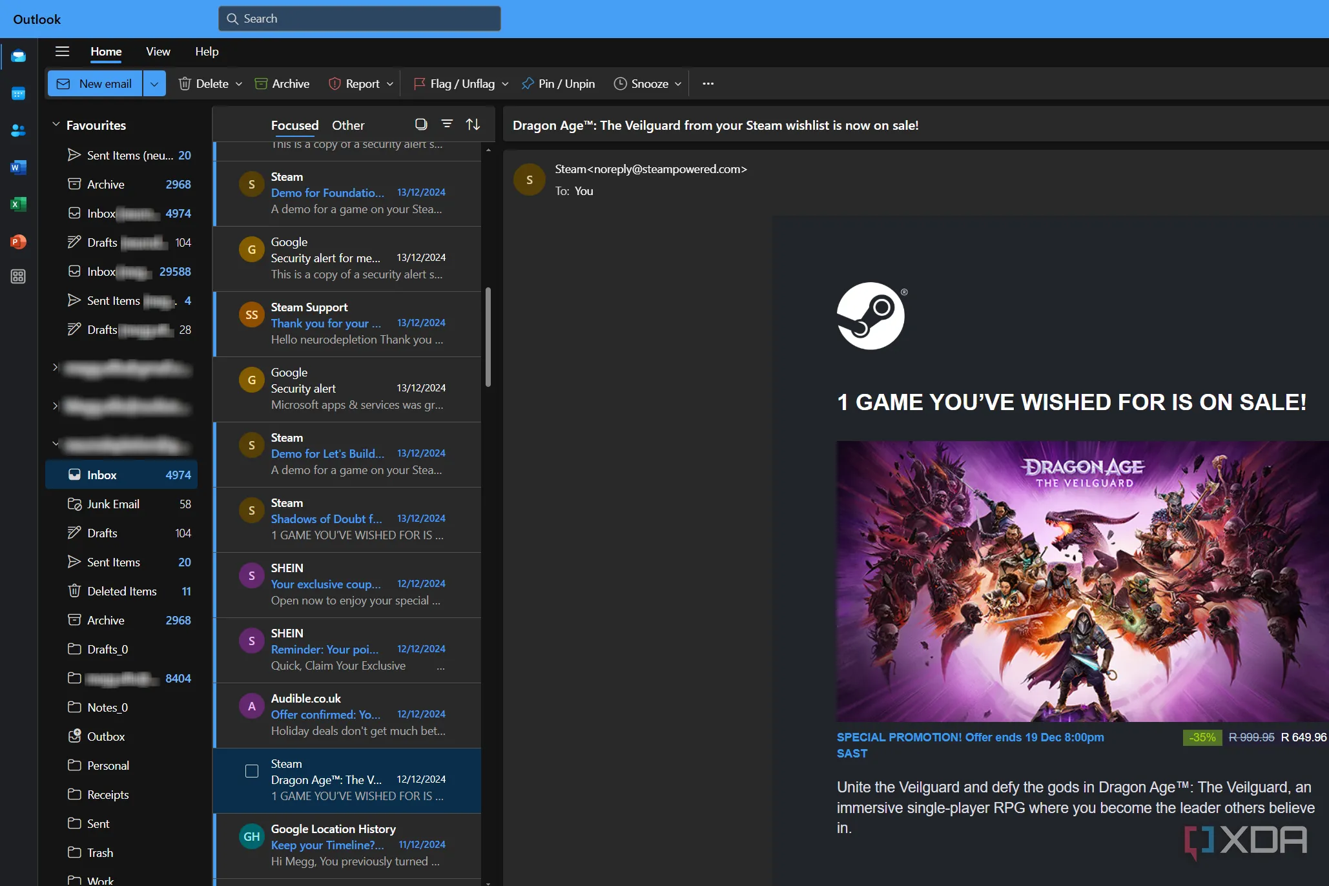This screenshot has height=886, width=1329.
Task: Select the Mail icon in the sidebar
Action: (x=18, y=56)
